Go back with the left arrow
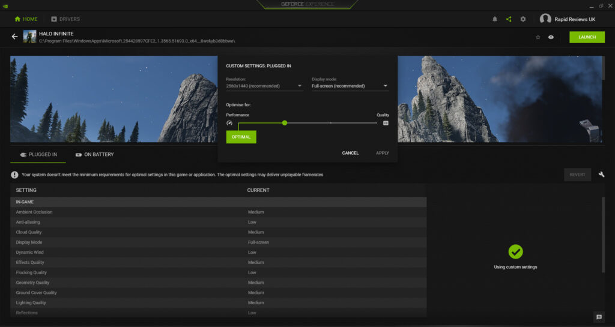 (x=14, y=37)
